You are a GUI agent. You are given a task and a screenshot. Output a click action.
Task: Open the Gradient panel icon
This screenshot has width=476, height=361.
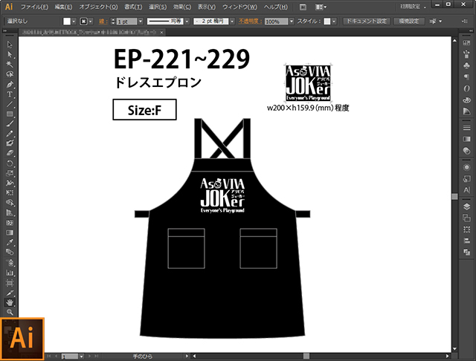click(x=466, y=139)
